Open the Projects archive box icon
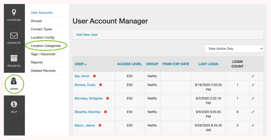 click(x=14, y=58)
